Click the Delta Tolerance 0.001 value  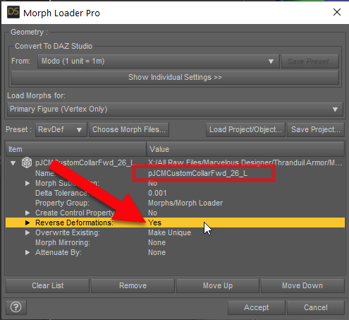(x=157, y=193)
